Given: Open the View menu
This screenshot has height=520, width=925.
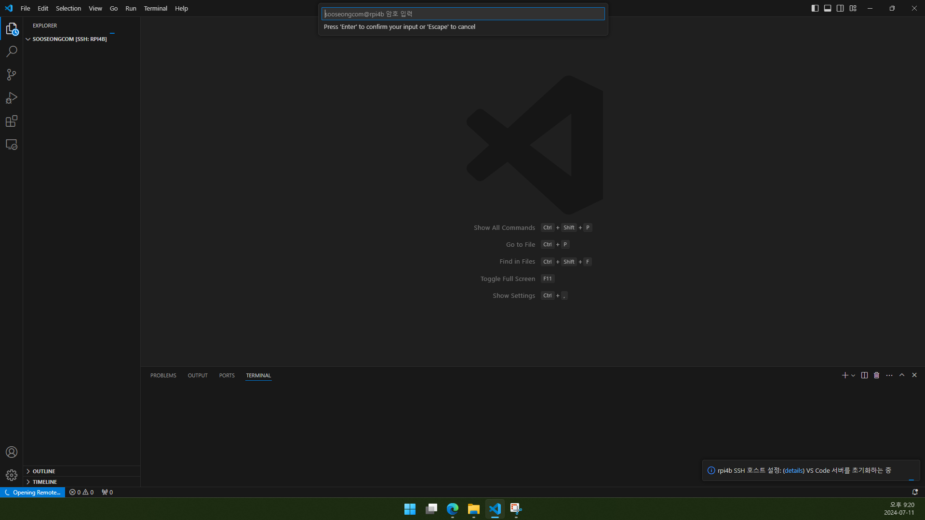Looking at the screenshot, I should [95, 8].
